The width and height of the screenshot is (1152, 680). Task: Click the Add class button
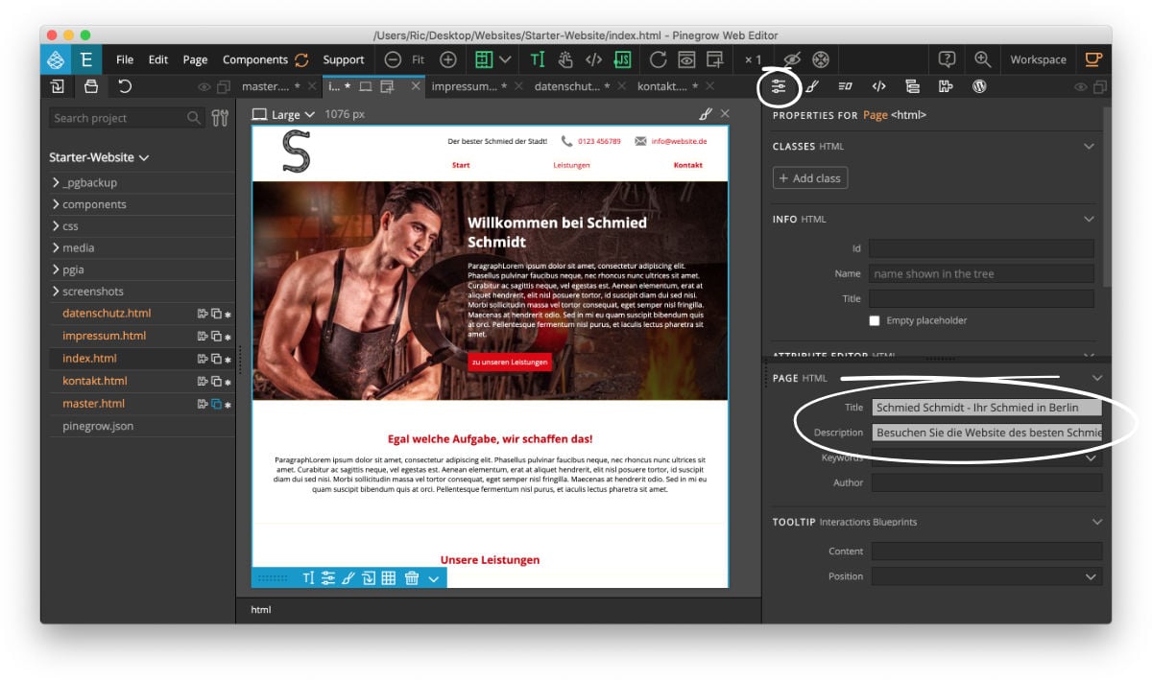[x=810, y=177]
